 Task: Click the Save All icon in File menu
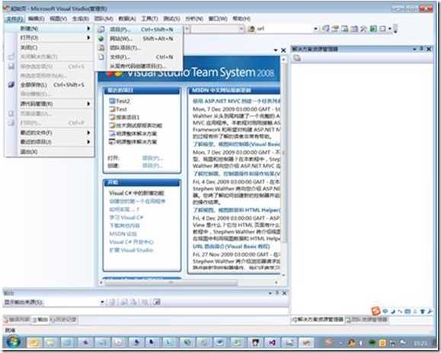tap(11, 84)
